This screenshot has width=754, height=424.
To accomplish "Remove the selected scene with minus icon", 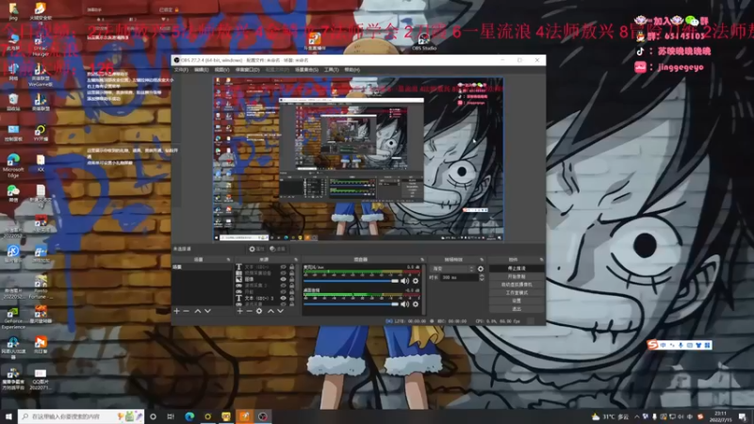I will (187, 311).
